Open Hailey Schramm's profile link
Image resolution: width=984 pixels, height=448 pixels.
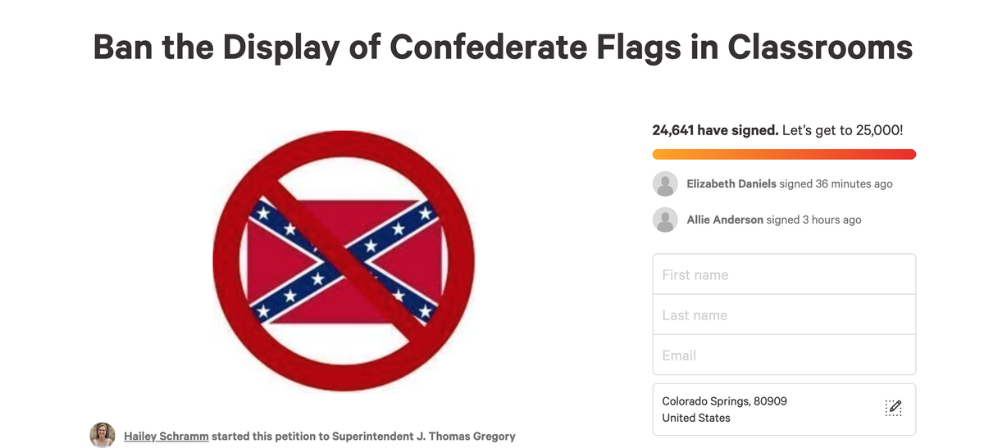(x=166, y=436)
